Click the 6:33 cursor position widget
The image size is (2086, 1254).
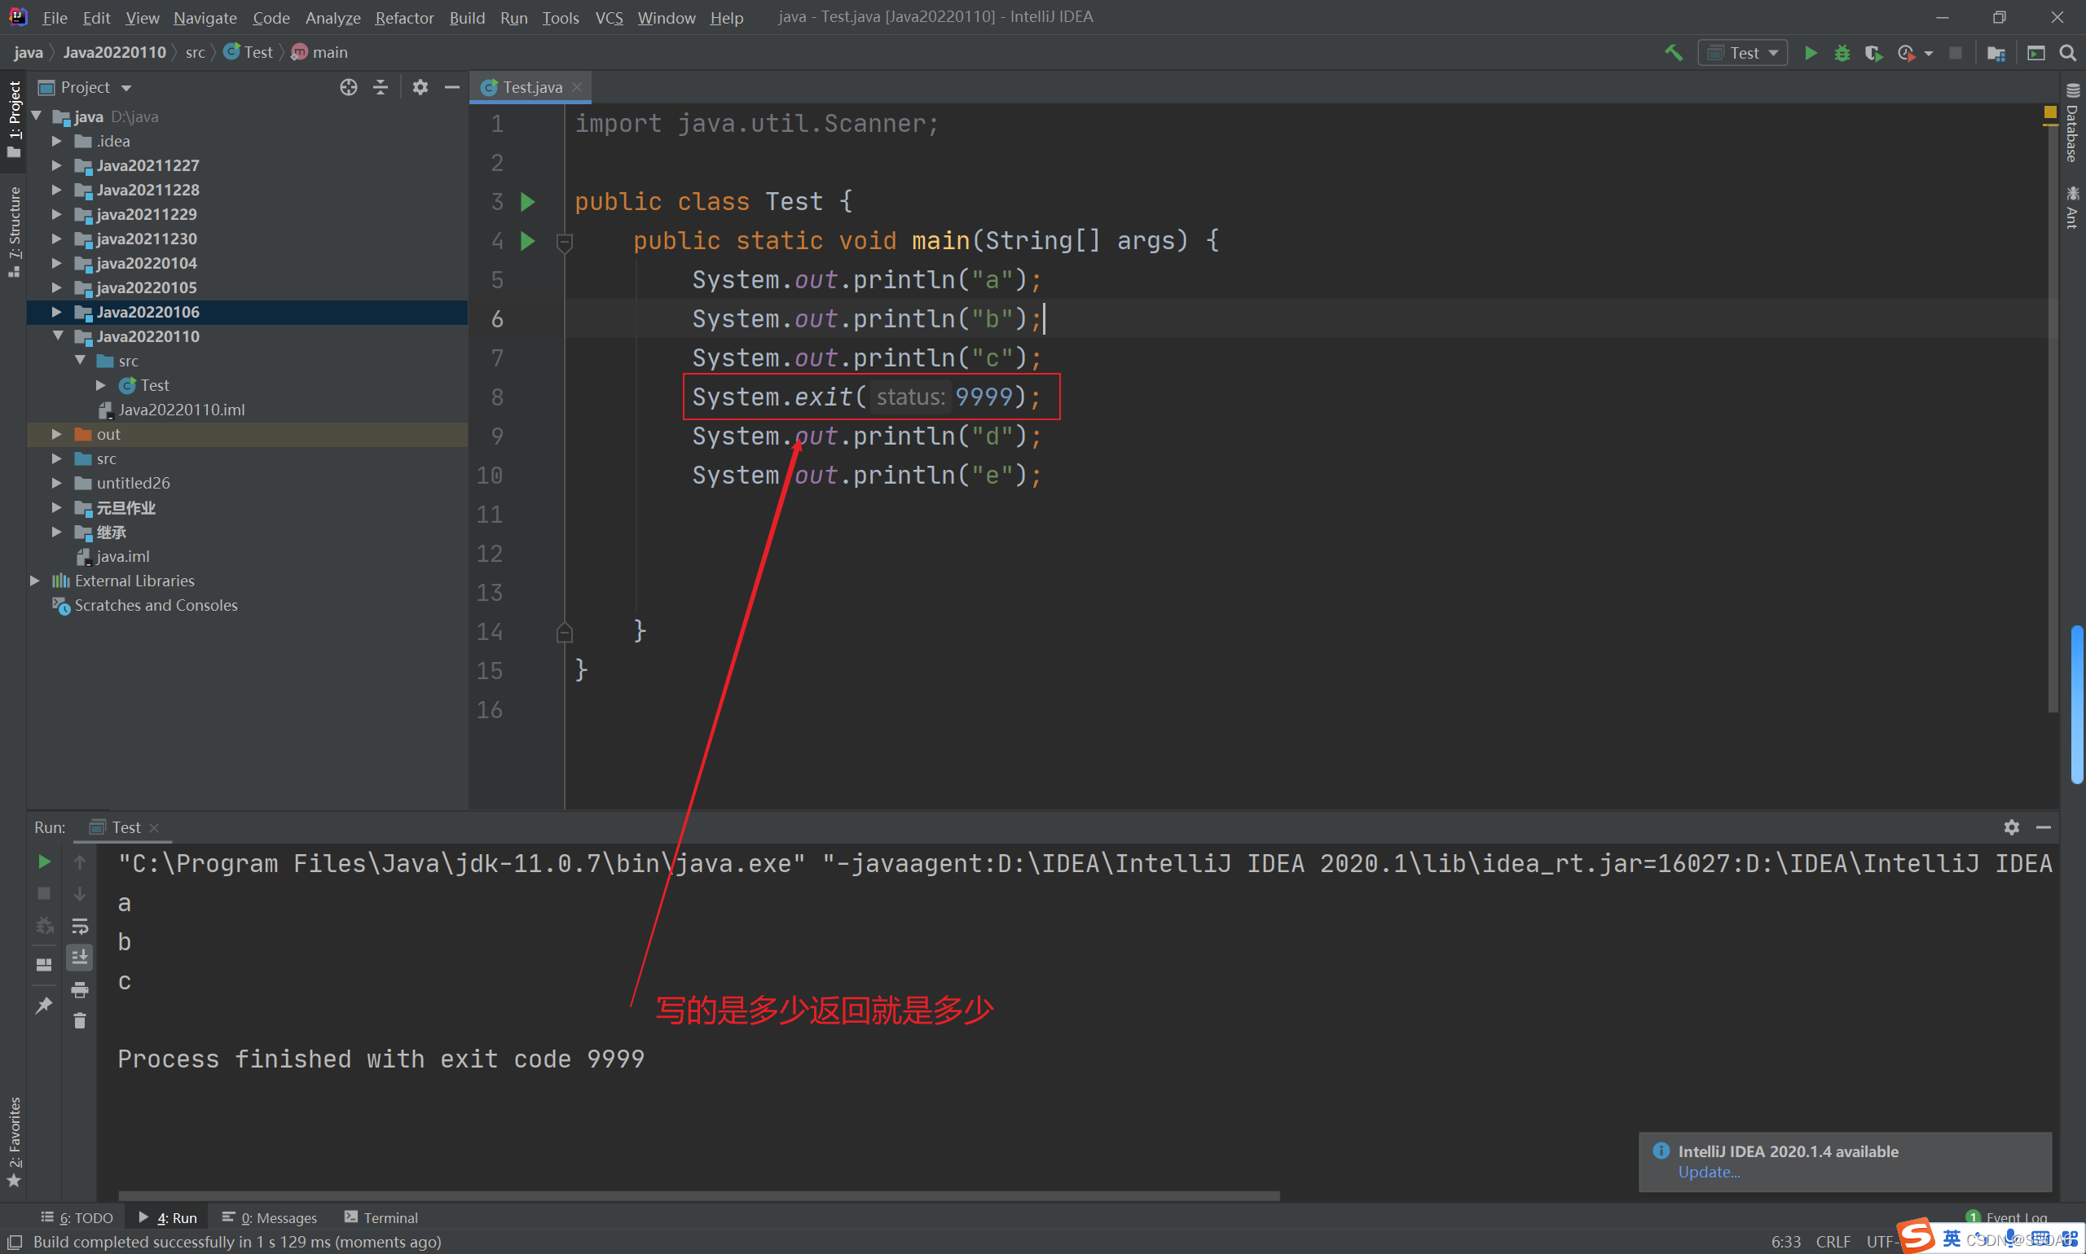(1786, 1241)
